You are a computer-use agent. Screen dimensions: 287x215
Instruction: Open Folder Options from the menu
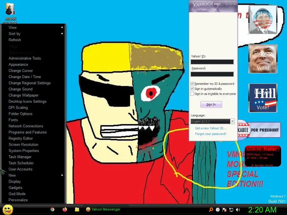(33, 114)
